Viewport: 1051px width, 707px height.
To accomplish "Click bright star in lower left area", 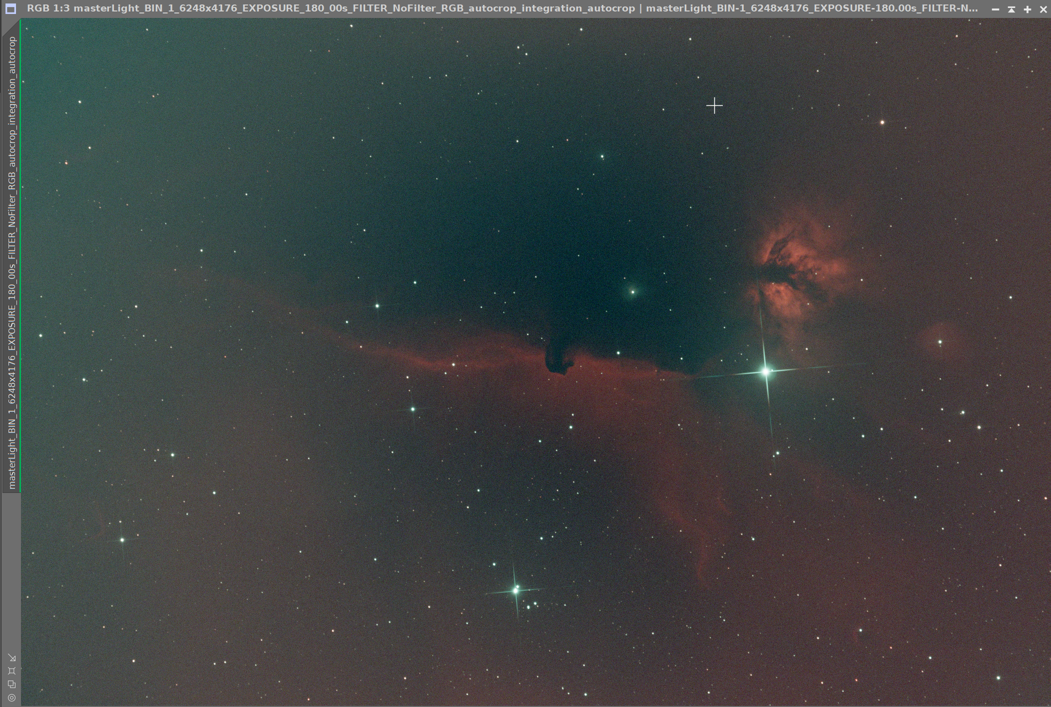I will tap(122, 540).
